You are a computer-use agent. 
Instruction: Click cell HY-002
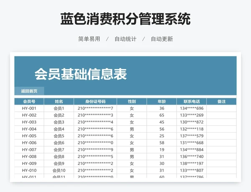coord(29,115)
